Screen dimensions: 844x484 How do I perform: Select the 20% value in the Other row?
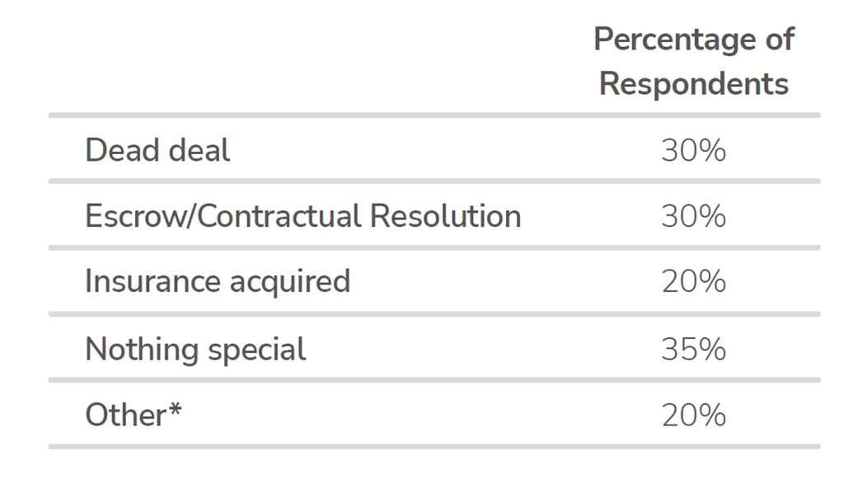[693, 415]
